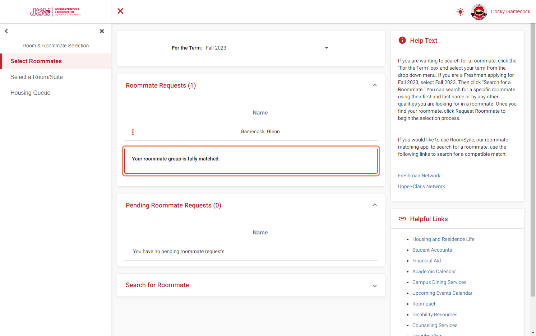The image size is (536, 336).
Task: Open options menu for Gamecock, Glenn
Action: pyautogui.click(x=133, y=132)
